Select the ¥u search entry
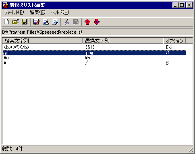This screenshot has height=154, width=195. pos(6,58)
